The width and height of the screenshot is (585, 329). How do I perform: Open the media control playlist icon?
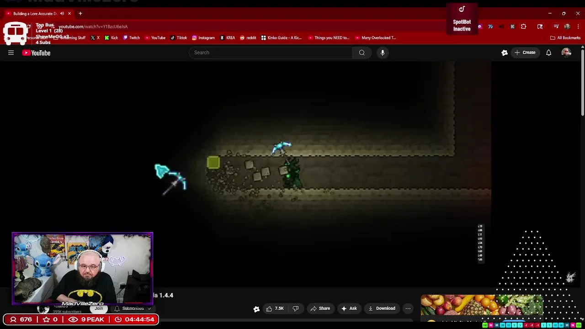pyautogui.click(x=556, y=27)
